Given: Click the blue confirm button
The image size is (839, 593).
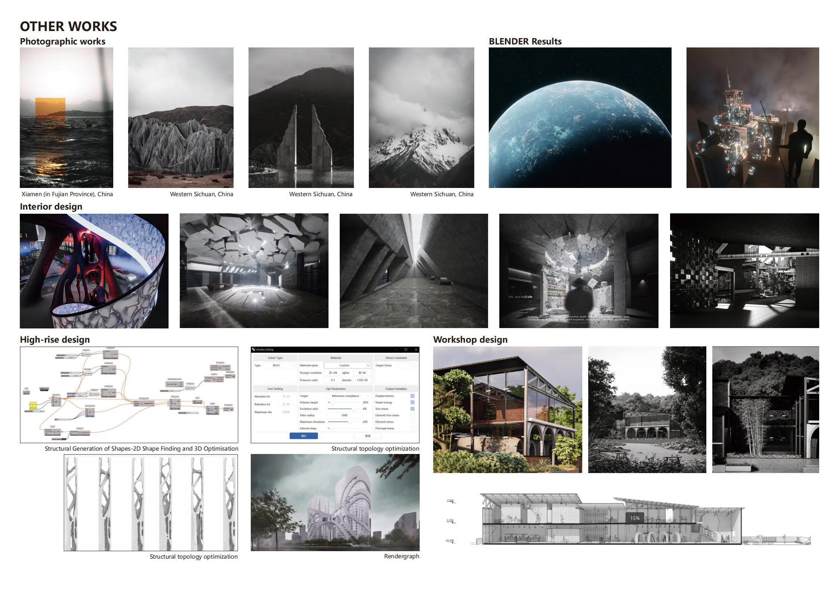Looking at the screenshot, I should click(303, 436).
